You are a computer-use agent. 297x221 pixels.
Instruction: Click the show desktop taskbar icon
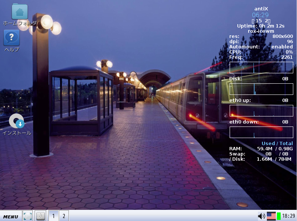[x=28, y=216]
